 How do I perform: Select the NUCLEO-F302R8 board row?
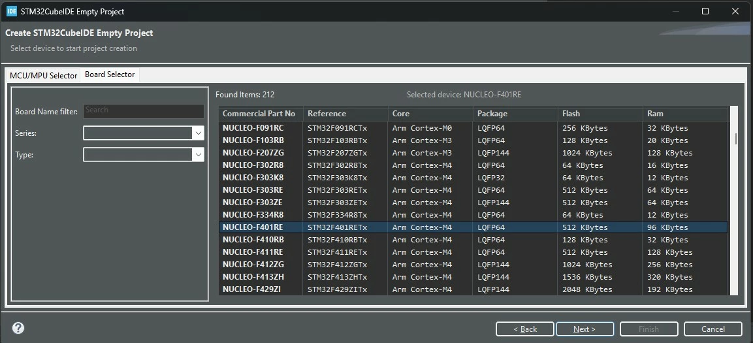point(473,165)
